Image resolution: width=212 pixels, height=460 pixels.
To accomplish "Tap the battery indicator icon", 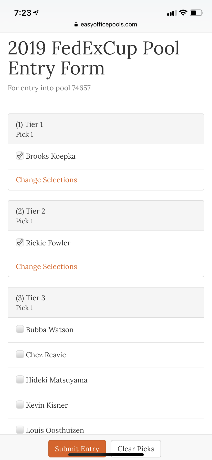I will click(x=196, y=12).
